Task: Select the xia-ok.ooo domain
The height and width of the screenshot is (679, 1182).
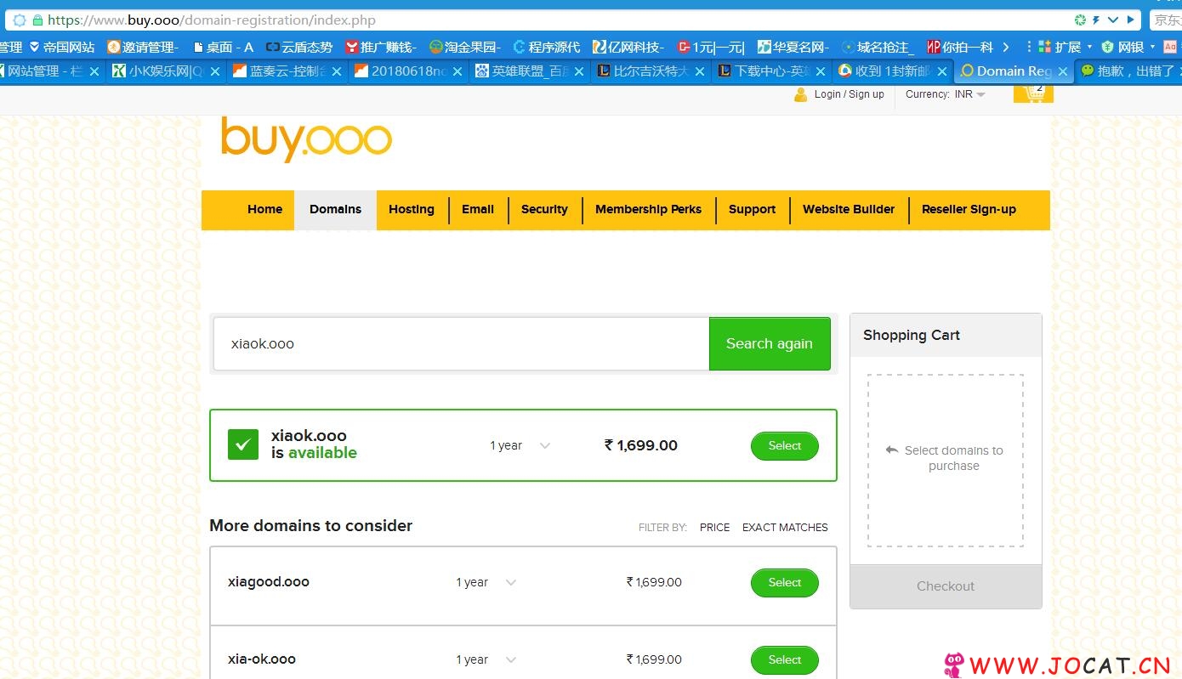Action: [784, 660]
